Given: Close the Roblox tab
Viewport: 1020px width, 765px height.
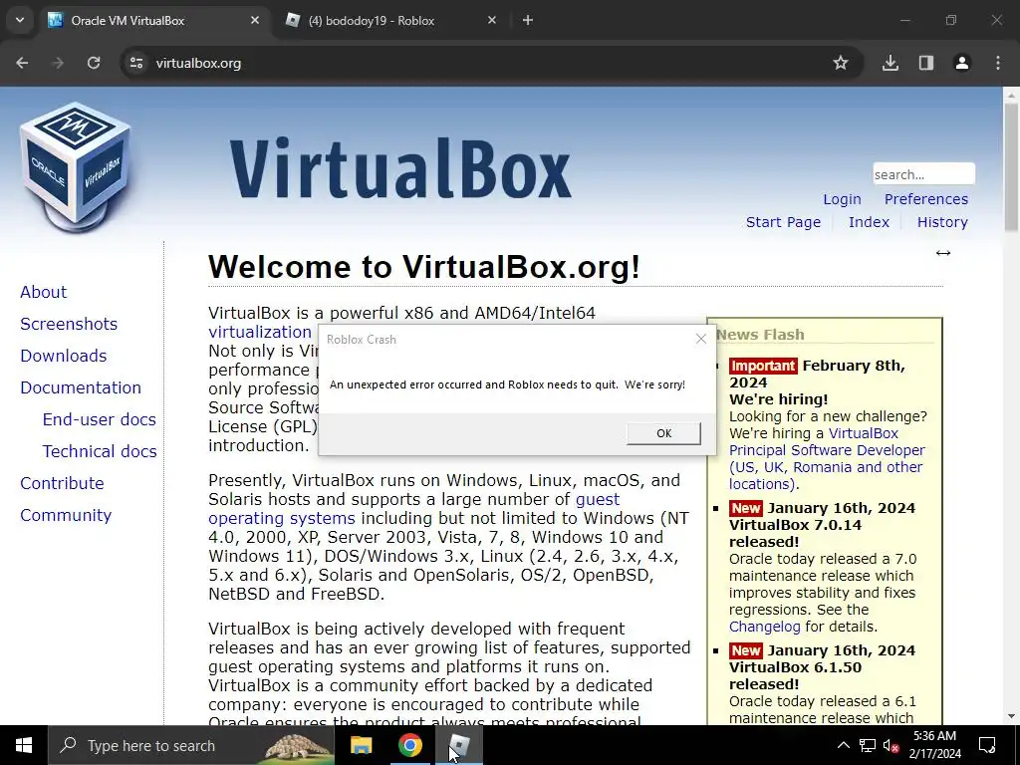Looking at the screenshot, I should coord(492,20).
